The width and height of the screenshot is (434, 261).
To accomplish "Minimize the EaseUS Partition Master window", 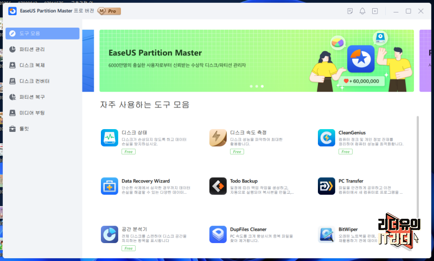I will [x=396, y=11].
